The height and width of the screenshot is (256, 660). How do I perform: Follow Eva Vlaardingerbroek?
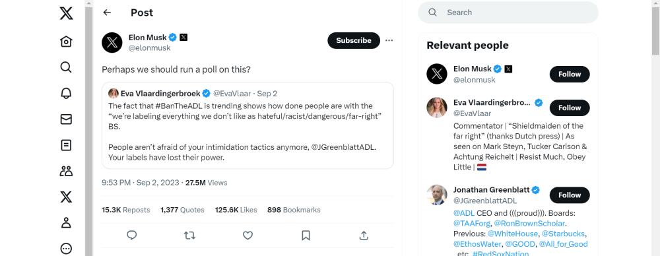pyautogui.click(x=570, y=108)
